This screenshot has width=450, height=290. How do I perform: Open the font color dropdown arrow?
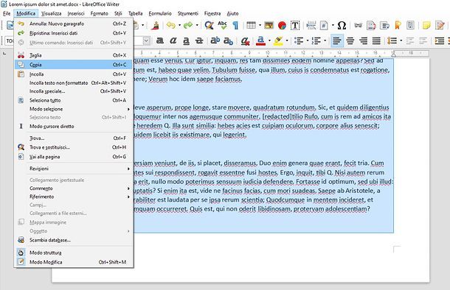point(269,41)
